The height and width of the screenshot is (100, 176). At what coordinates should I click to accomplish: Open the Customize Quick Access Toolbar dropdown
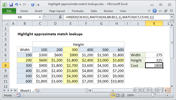pyautogui.click(x=38, y=4)
